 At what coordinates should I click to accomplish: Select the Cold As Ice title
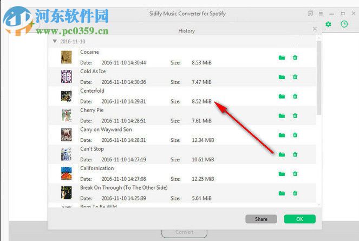click(x=93, y=71)
